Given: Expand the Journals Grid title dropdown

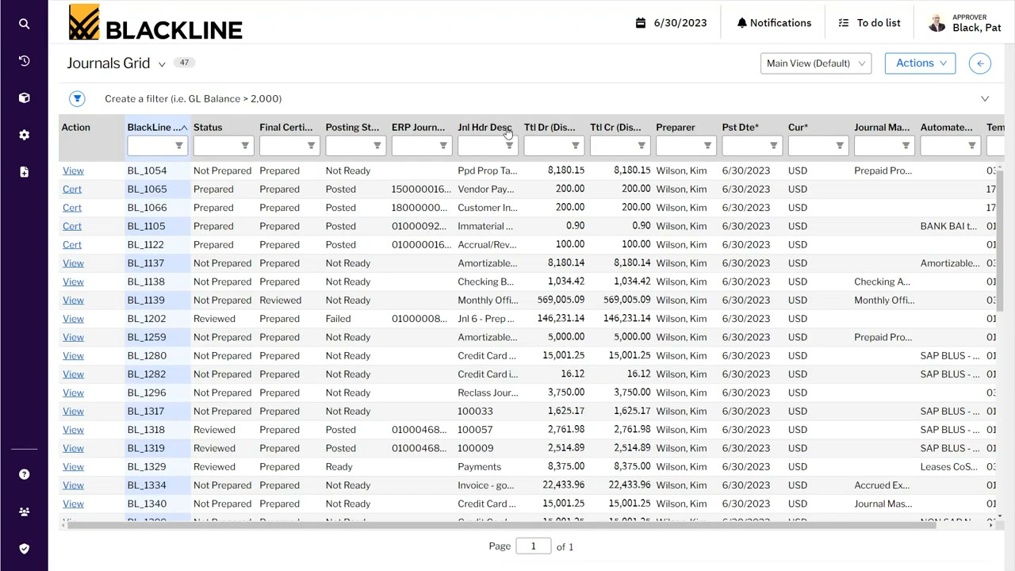Looking at the screenshot, I should click(162, 64).
